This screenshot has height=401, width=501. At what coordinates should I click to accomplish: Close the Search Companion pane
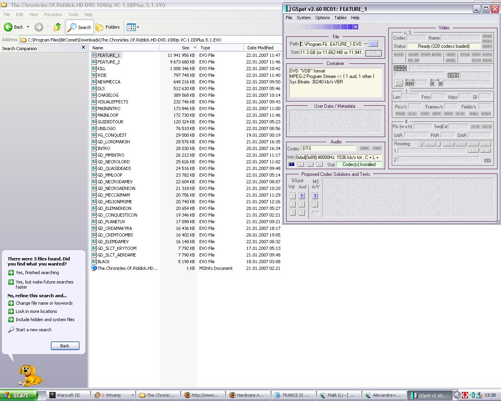83,47
